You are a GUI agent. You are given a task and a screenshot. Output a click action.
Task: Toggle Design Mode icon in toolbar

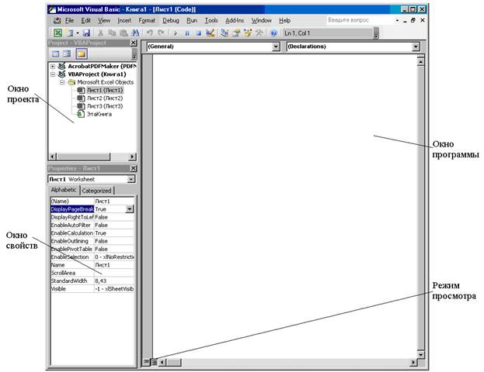(x=211, y=33)
